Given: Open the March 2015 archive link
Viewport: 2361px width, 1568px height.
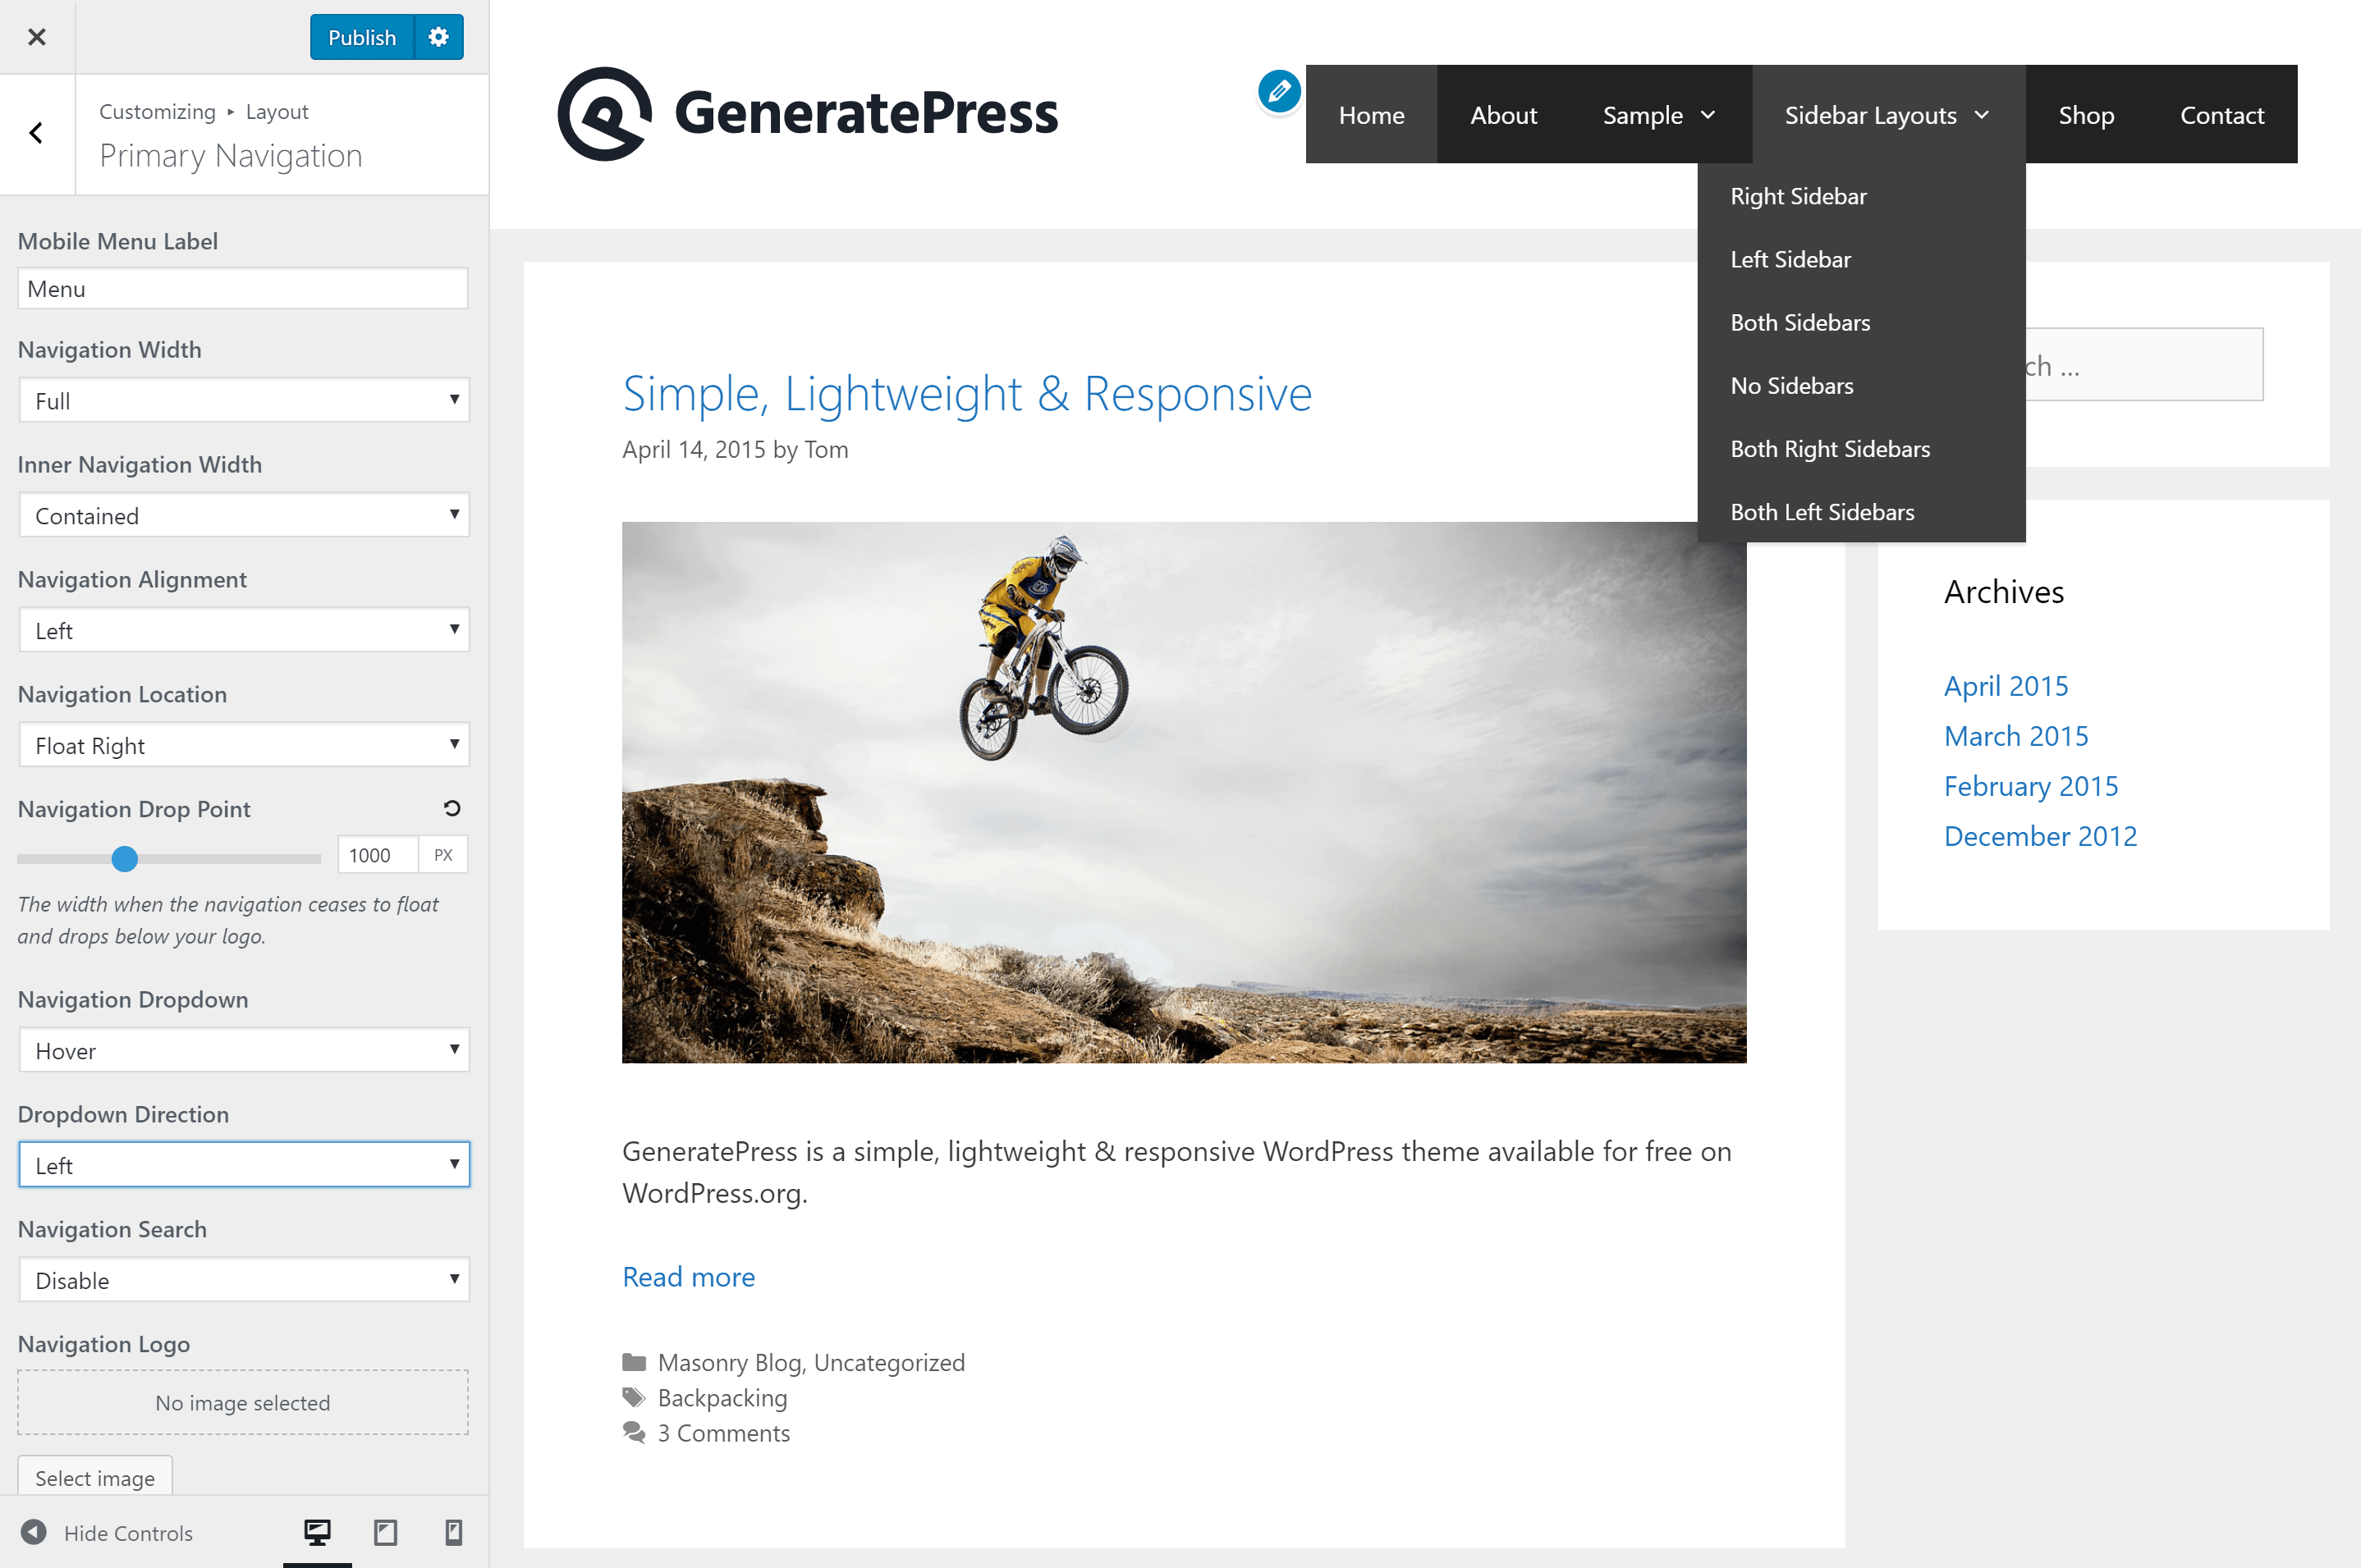Looking at the screenshot, I should (x=2016, y=736).
